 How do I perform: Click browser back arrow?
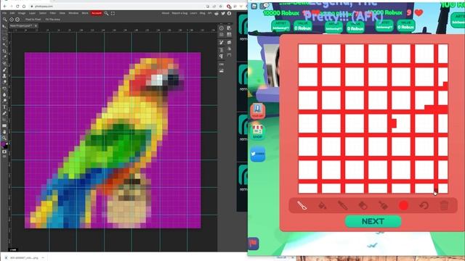click(5, 7)
